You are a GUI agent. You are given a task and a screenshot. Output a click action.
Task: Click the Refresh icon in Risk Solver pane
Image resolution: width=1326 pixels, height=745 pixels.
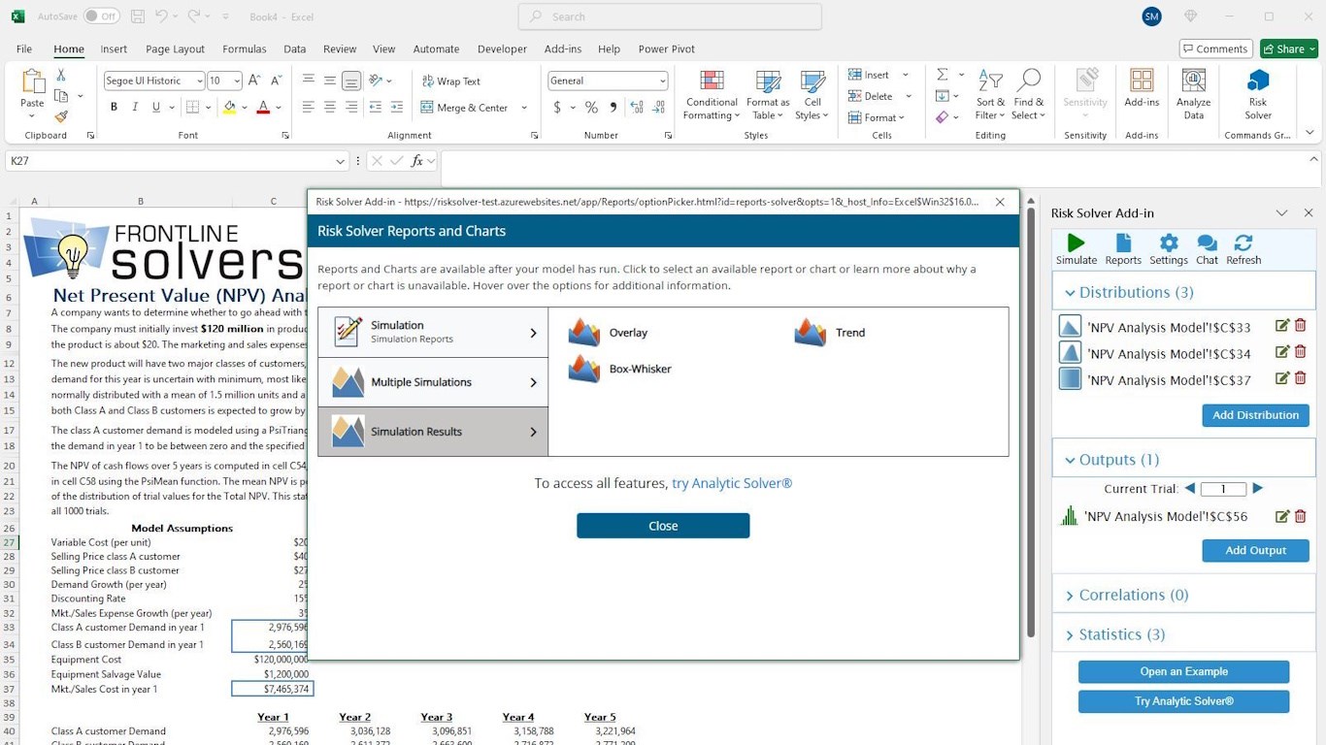(1243, 249)
